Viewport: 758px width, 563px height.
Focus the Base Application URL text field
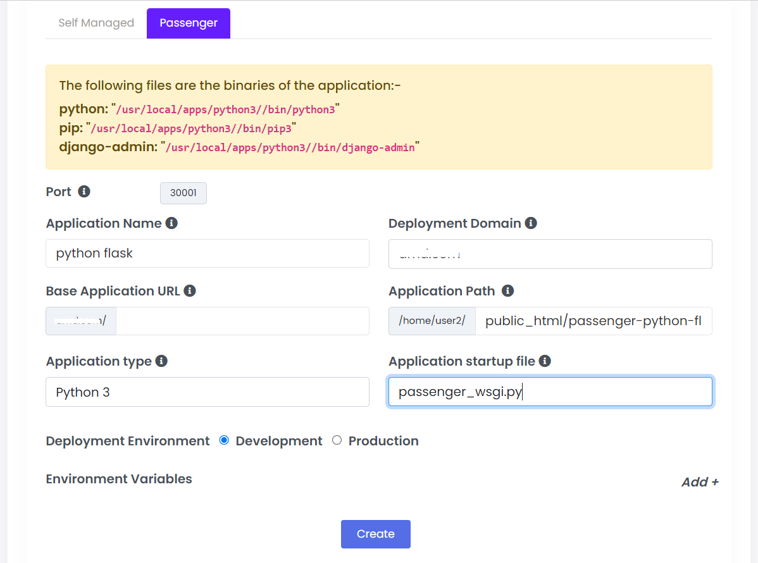click(x=242, y=321)
